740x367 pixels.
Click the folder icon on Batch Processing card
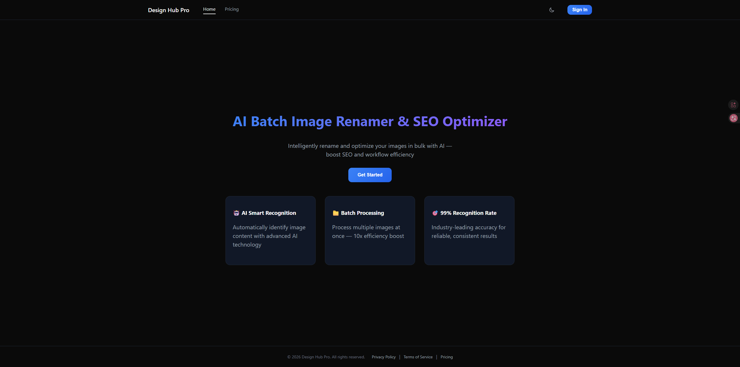(x=336, y=213)
